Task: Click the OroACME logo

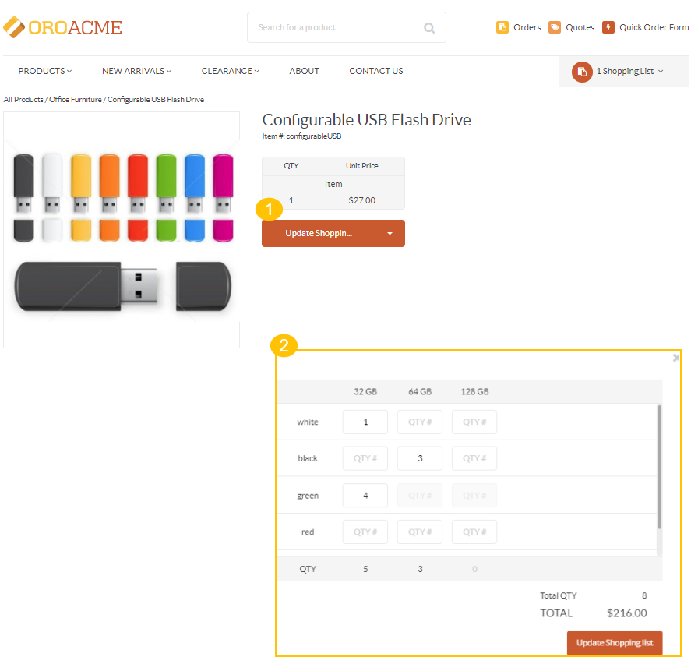Action: click(63, 27)
